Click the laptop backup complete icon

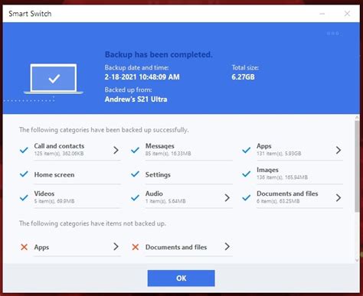[x=54, y=79]
